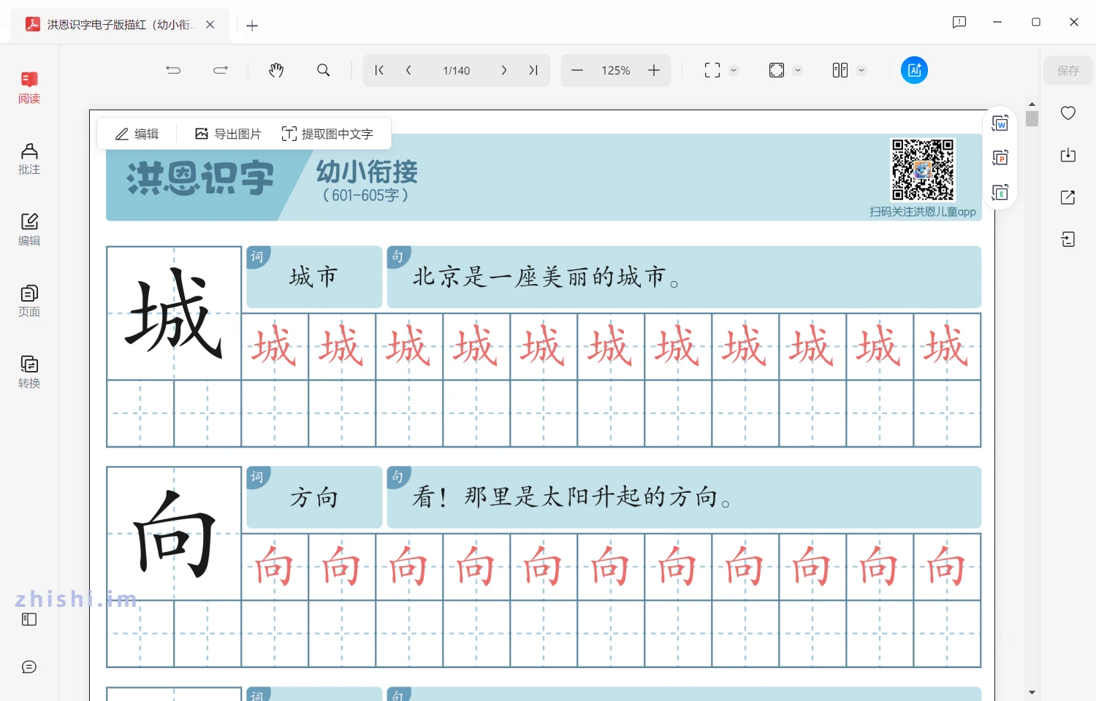Click the feedback icon in the title bar

pos(959,22)
